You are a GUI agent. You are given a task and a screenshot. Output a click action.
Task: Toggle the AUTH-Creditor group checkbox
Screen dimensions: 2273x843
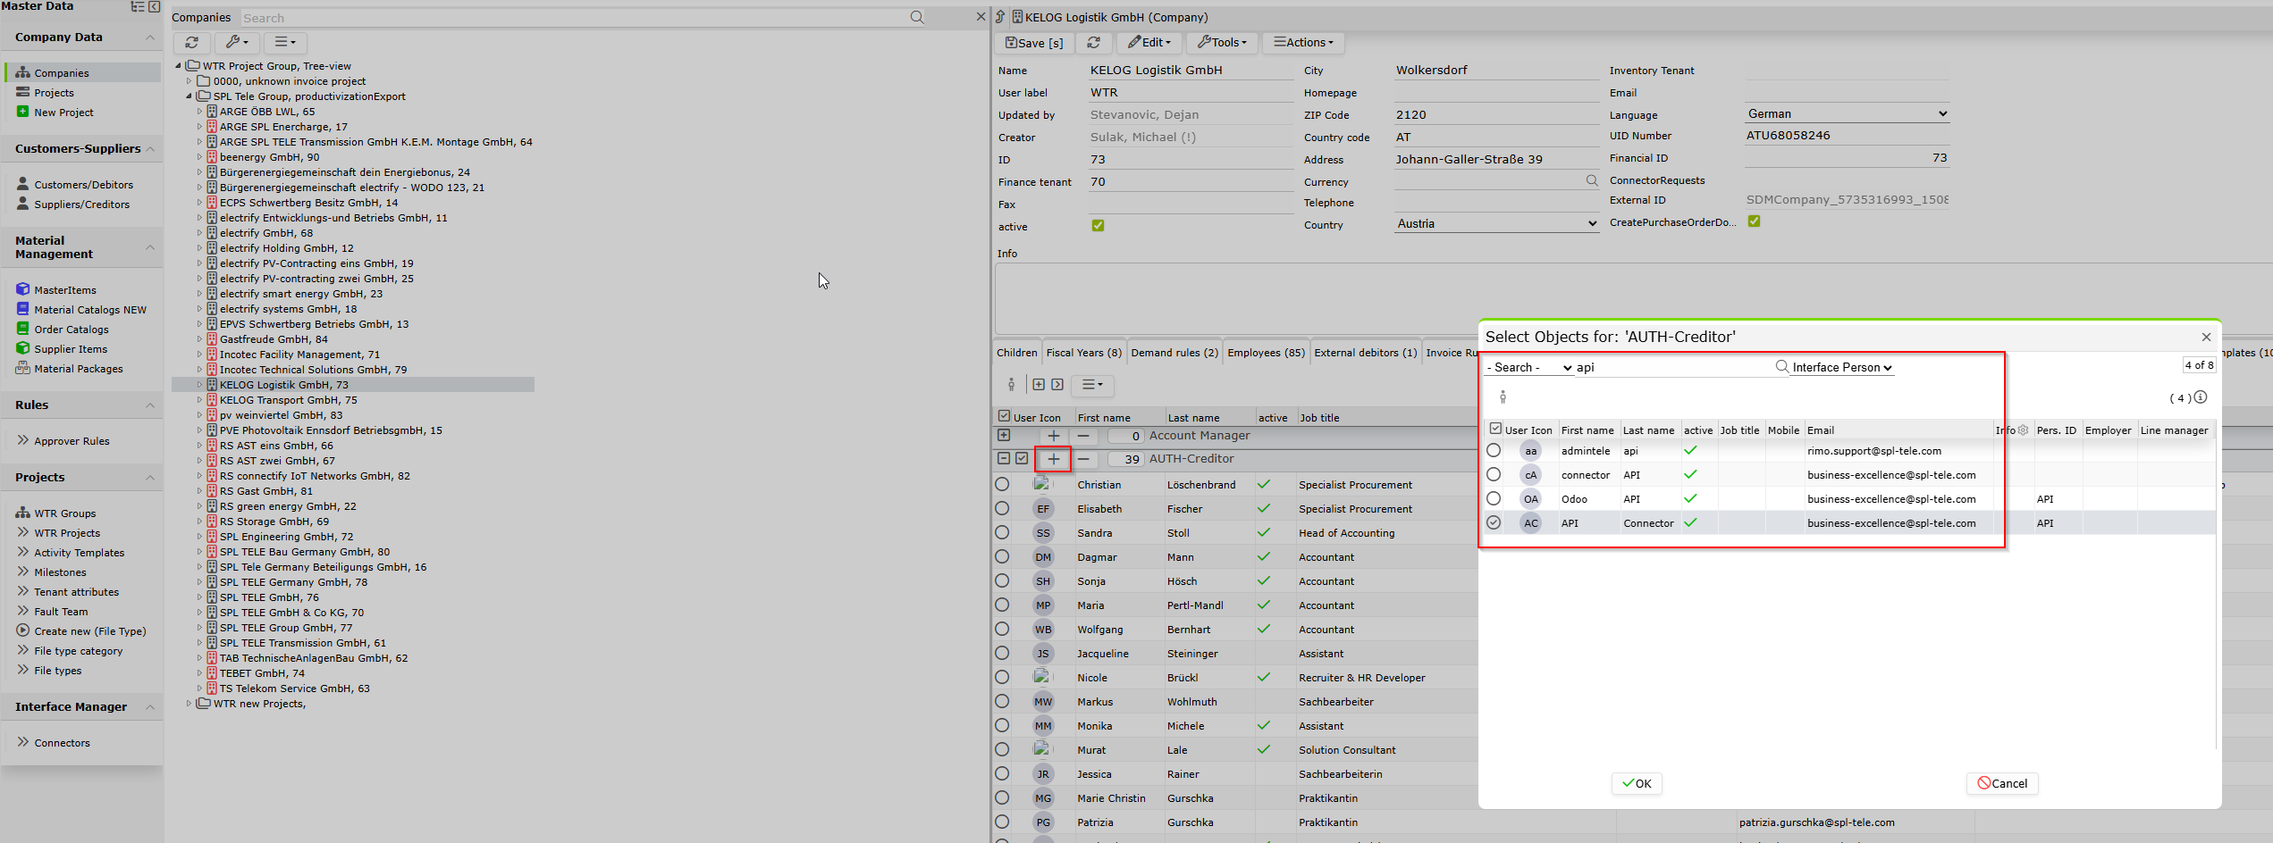(x=1022, y=458)
